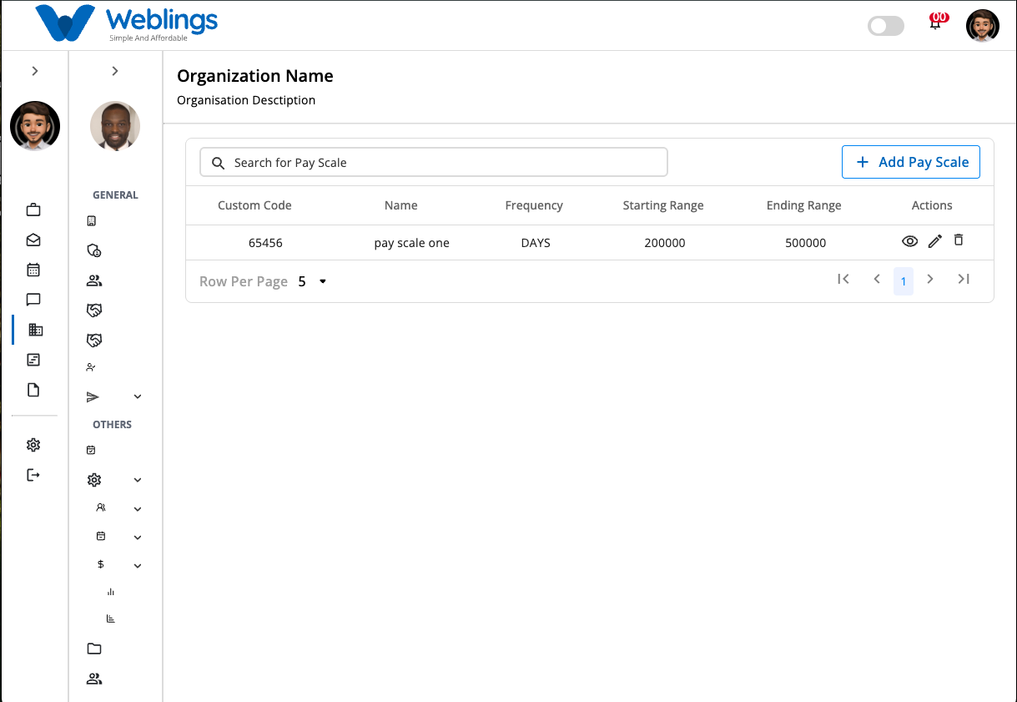Go to the next page arrow
Viewport: 1017px width, 702px height.
click(930, 279)
